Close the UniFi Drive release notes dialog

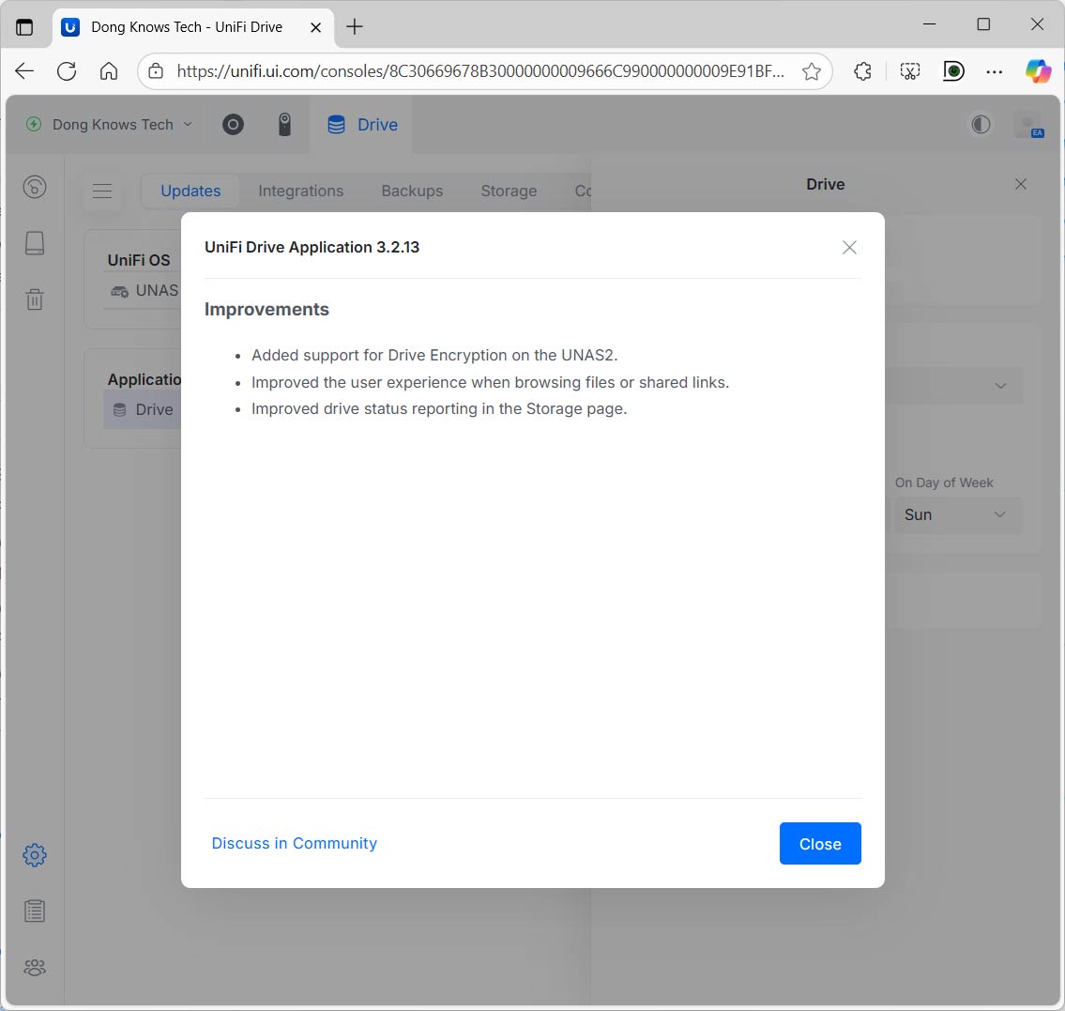point(849,248)
